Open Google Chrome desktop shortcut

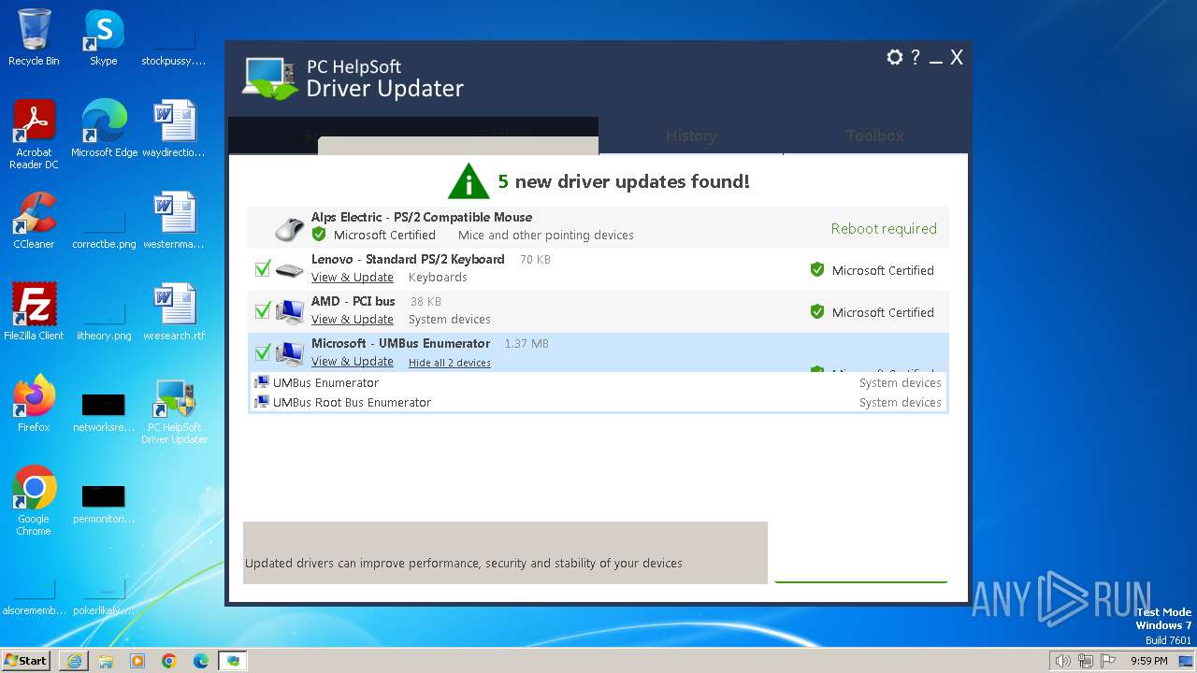point(34,500)
